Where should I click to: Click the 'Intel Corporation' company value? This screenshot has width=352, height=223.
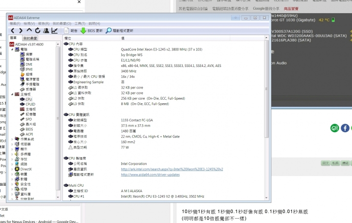click(134, 164)
